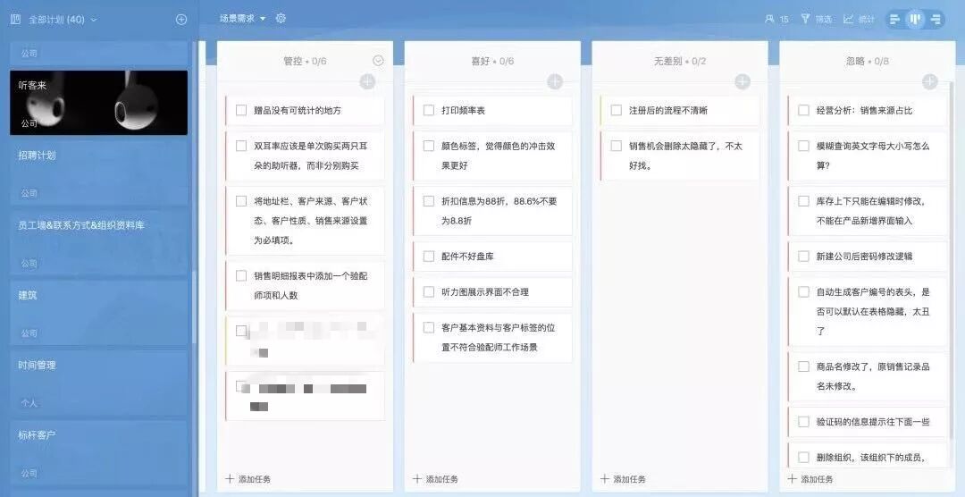Check the 客户基本资料与客户标签 task
This screenshot has height=497, width=965.
coord(429,327)
